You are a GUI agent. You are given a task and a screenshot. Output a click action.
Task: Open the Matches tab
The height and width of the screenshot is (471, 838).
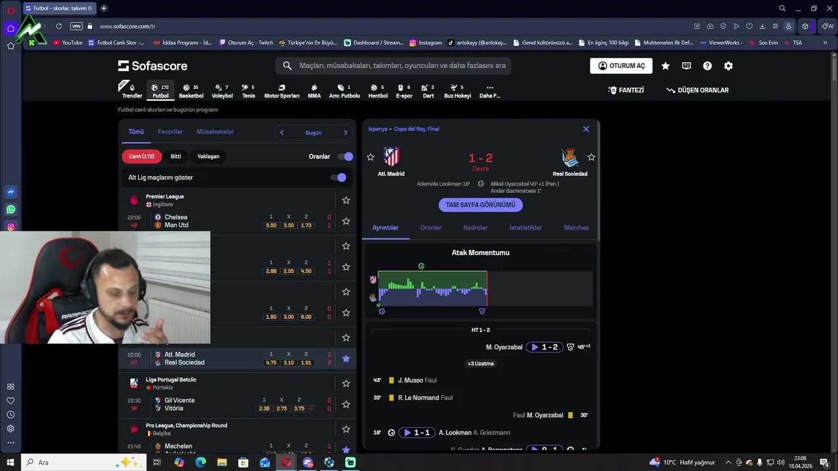(576, 228)
